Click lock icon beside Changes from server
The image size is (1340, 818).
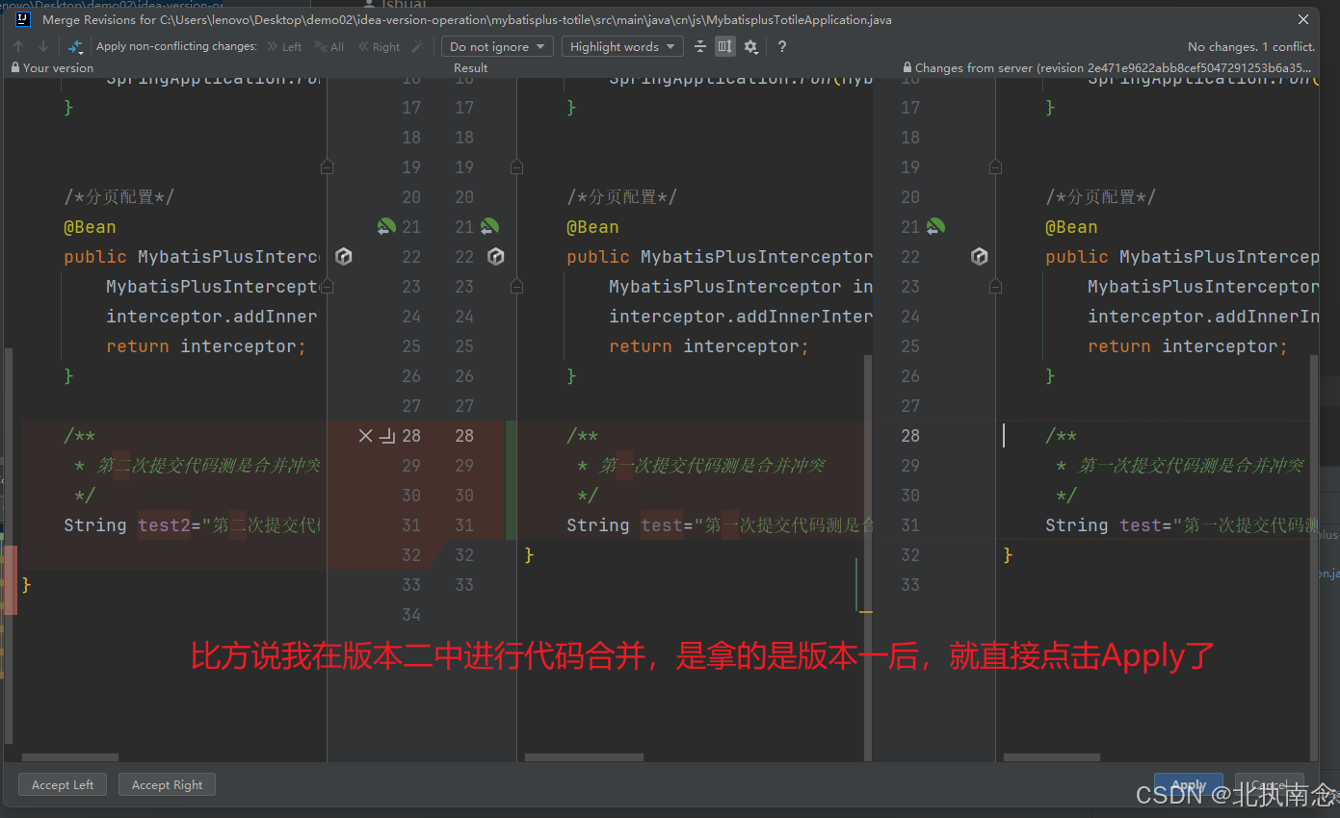907,68
